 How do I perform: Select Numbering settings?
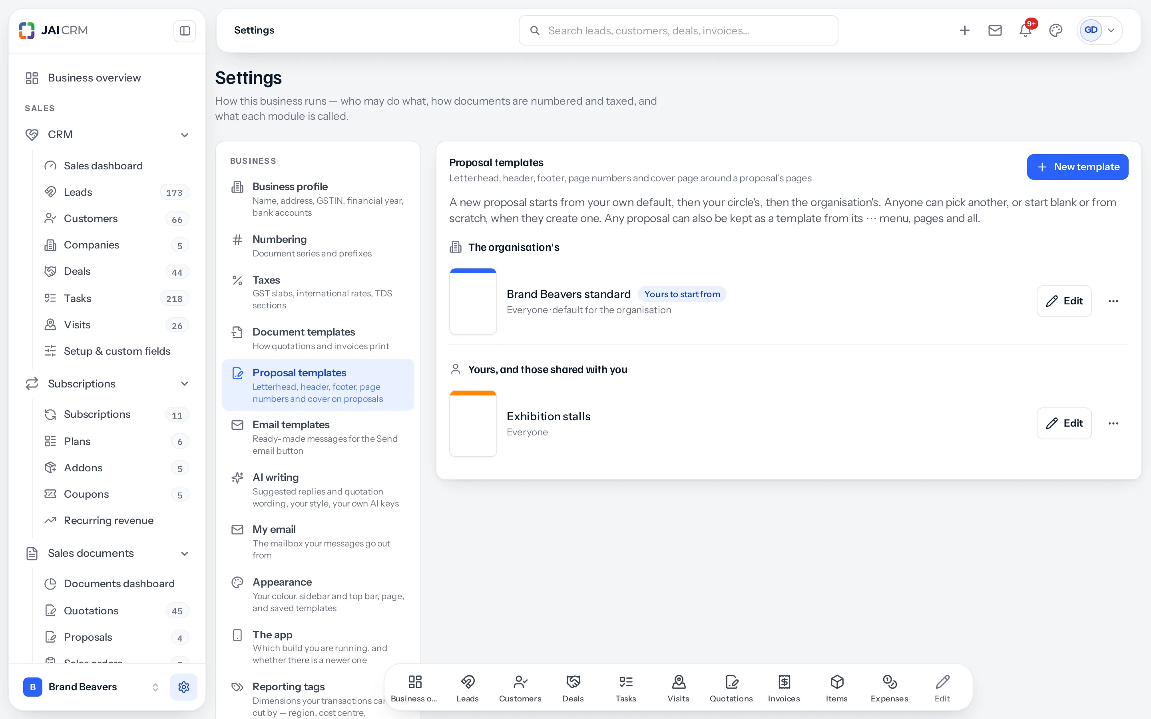click(318, 246)
